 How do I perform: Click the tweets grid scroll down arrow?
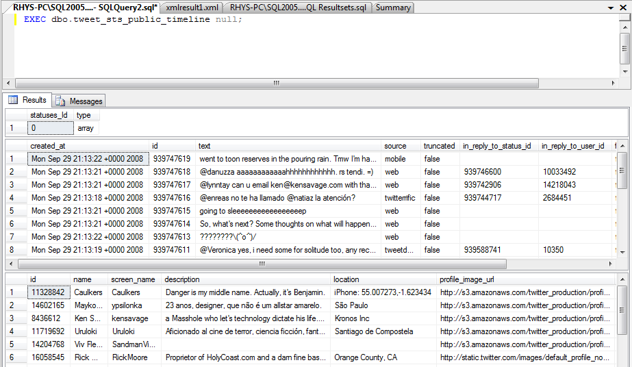622,252
